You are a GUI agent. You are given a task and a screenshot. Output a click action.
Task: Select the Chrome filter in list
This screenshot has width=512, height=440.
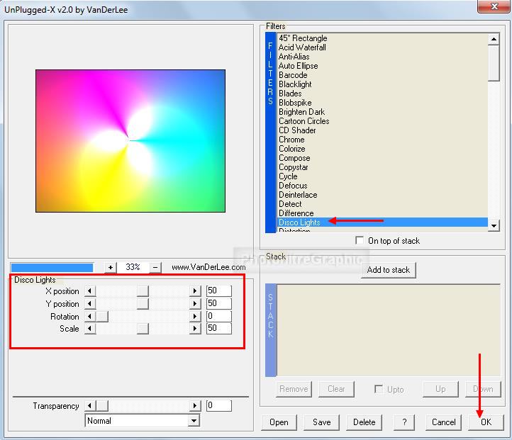291,140
